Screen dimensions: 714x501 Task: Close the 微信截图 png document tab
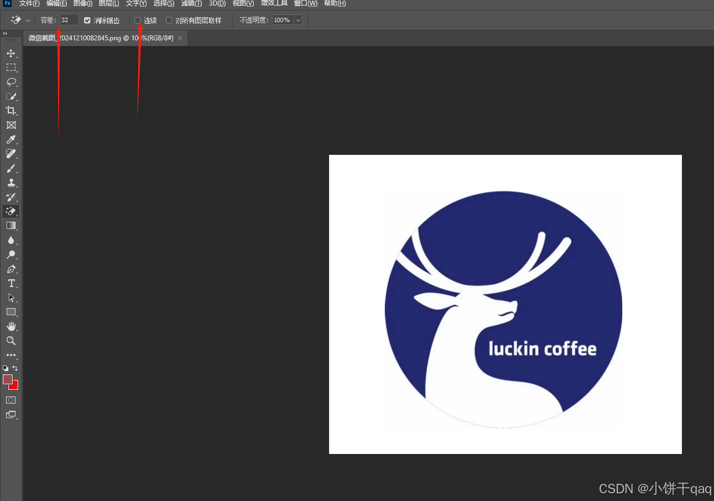point(180,38)
